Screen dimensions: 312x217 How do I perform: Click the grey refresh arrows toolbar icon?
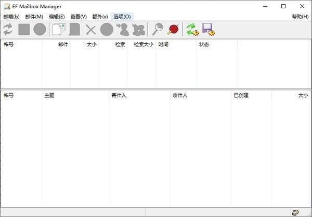[8, 30]
